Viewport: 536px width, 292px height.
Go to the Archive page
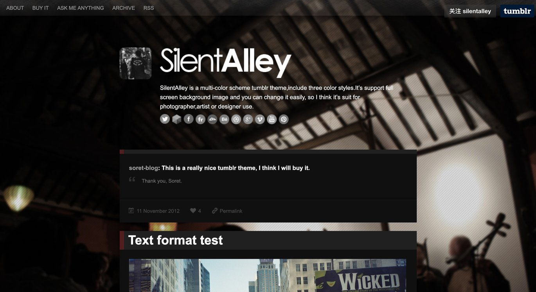(124, 8)
